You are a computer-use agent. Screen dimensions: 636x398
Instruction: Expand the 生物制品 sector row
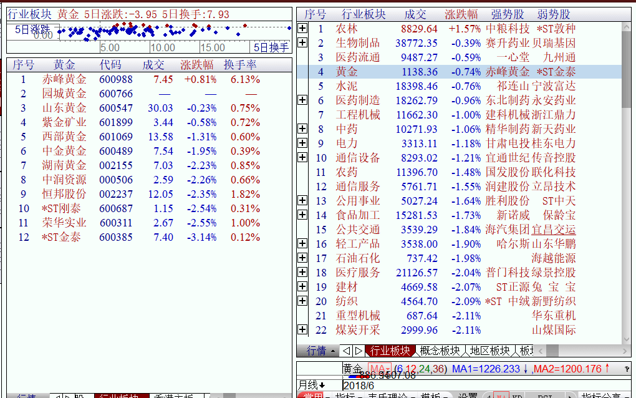point(302,42)
